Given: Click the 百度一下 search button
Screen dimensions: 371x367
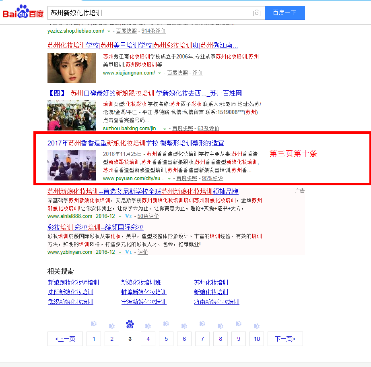Looking at the screenshot, I should [284, 13].
